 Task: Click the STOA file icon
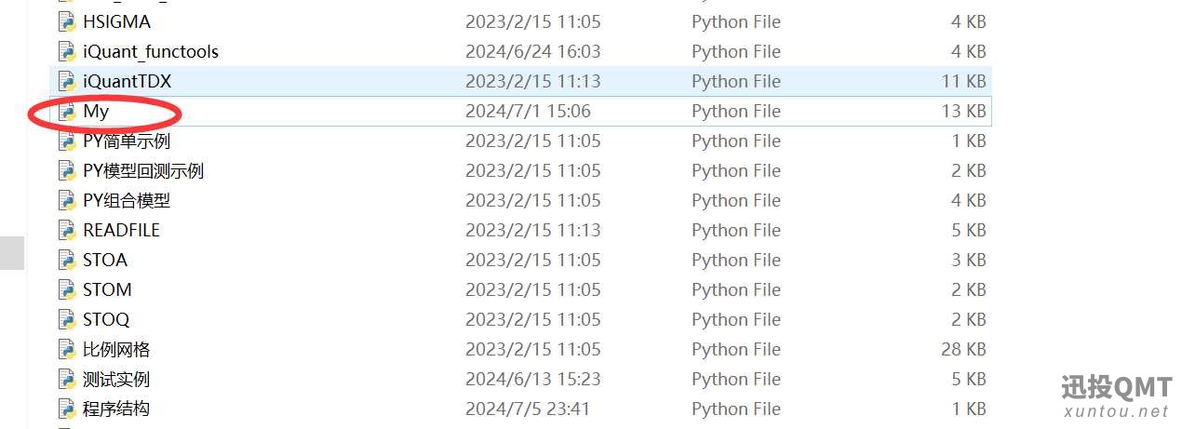pos(66,260)
